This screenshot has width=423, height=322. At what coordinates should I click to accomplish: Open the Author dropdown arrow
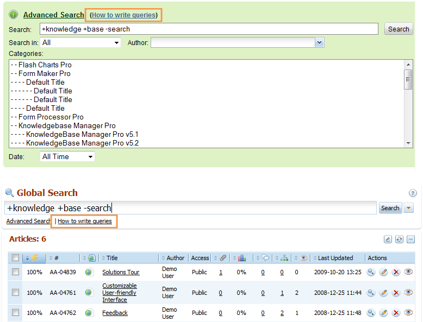tap(319, 42)
